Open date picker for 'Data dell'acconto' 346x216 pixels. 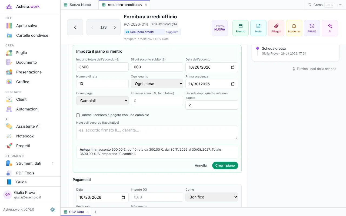(233, 67)
